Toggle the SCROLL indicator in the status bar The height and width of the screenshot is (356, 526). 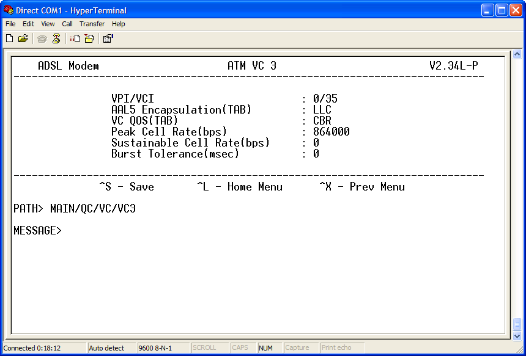(x=209, y=347)
